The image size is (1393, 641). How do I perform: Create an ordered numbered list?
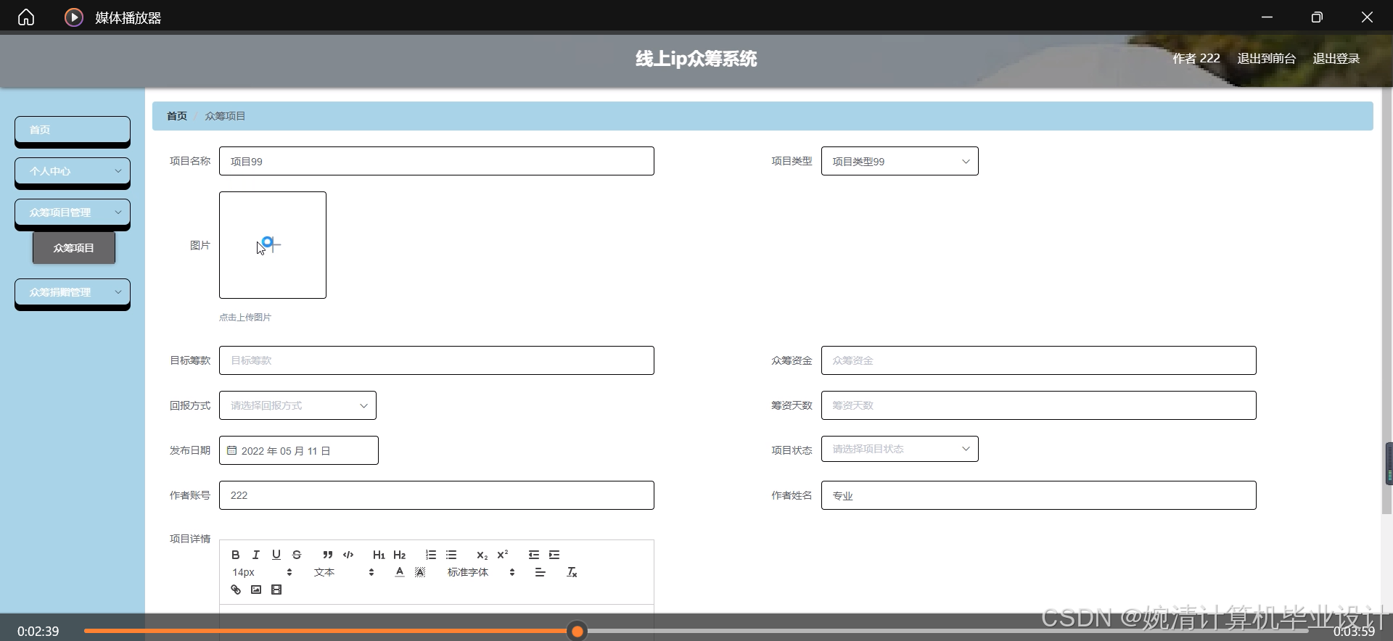click(431, 555)
